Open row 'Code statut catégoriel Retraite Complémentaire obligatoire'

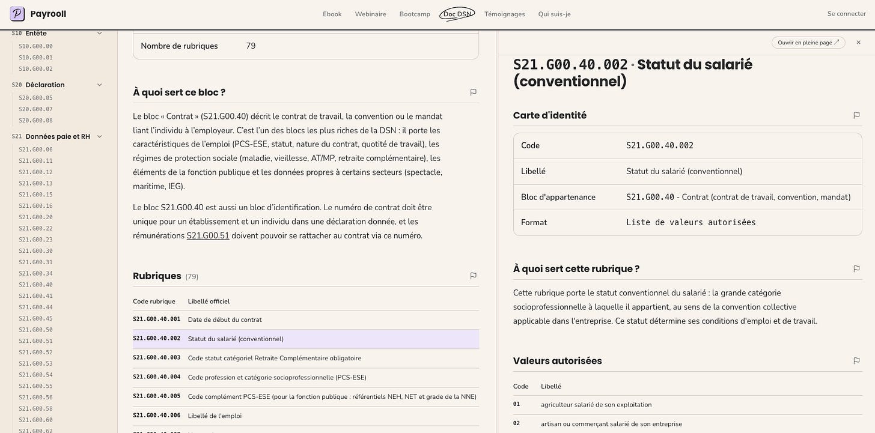tap(306, 359)
